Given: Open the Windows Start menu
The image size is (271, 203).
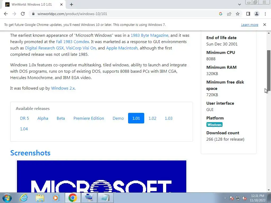Looking at the screenshot, I should (x=7, y=198).
